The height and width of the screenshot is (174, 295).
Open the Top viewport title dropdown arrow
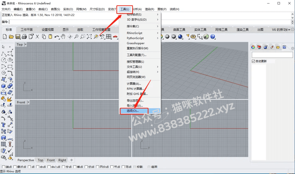tap(25, 44)
